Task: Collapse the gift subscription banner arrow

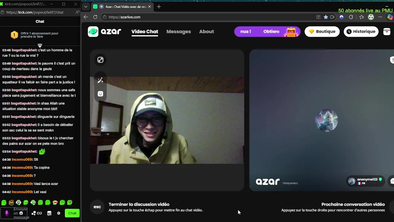Action: coord(40,46)
